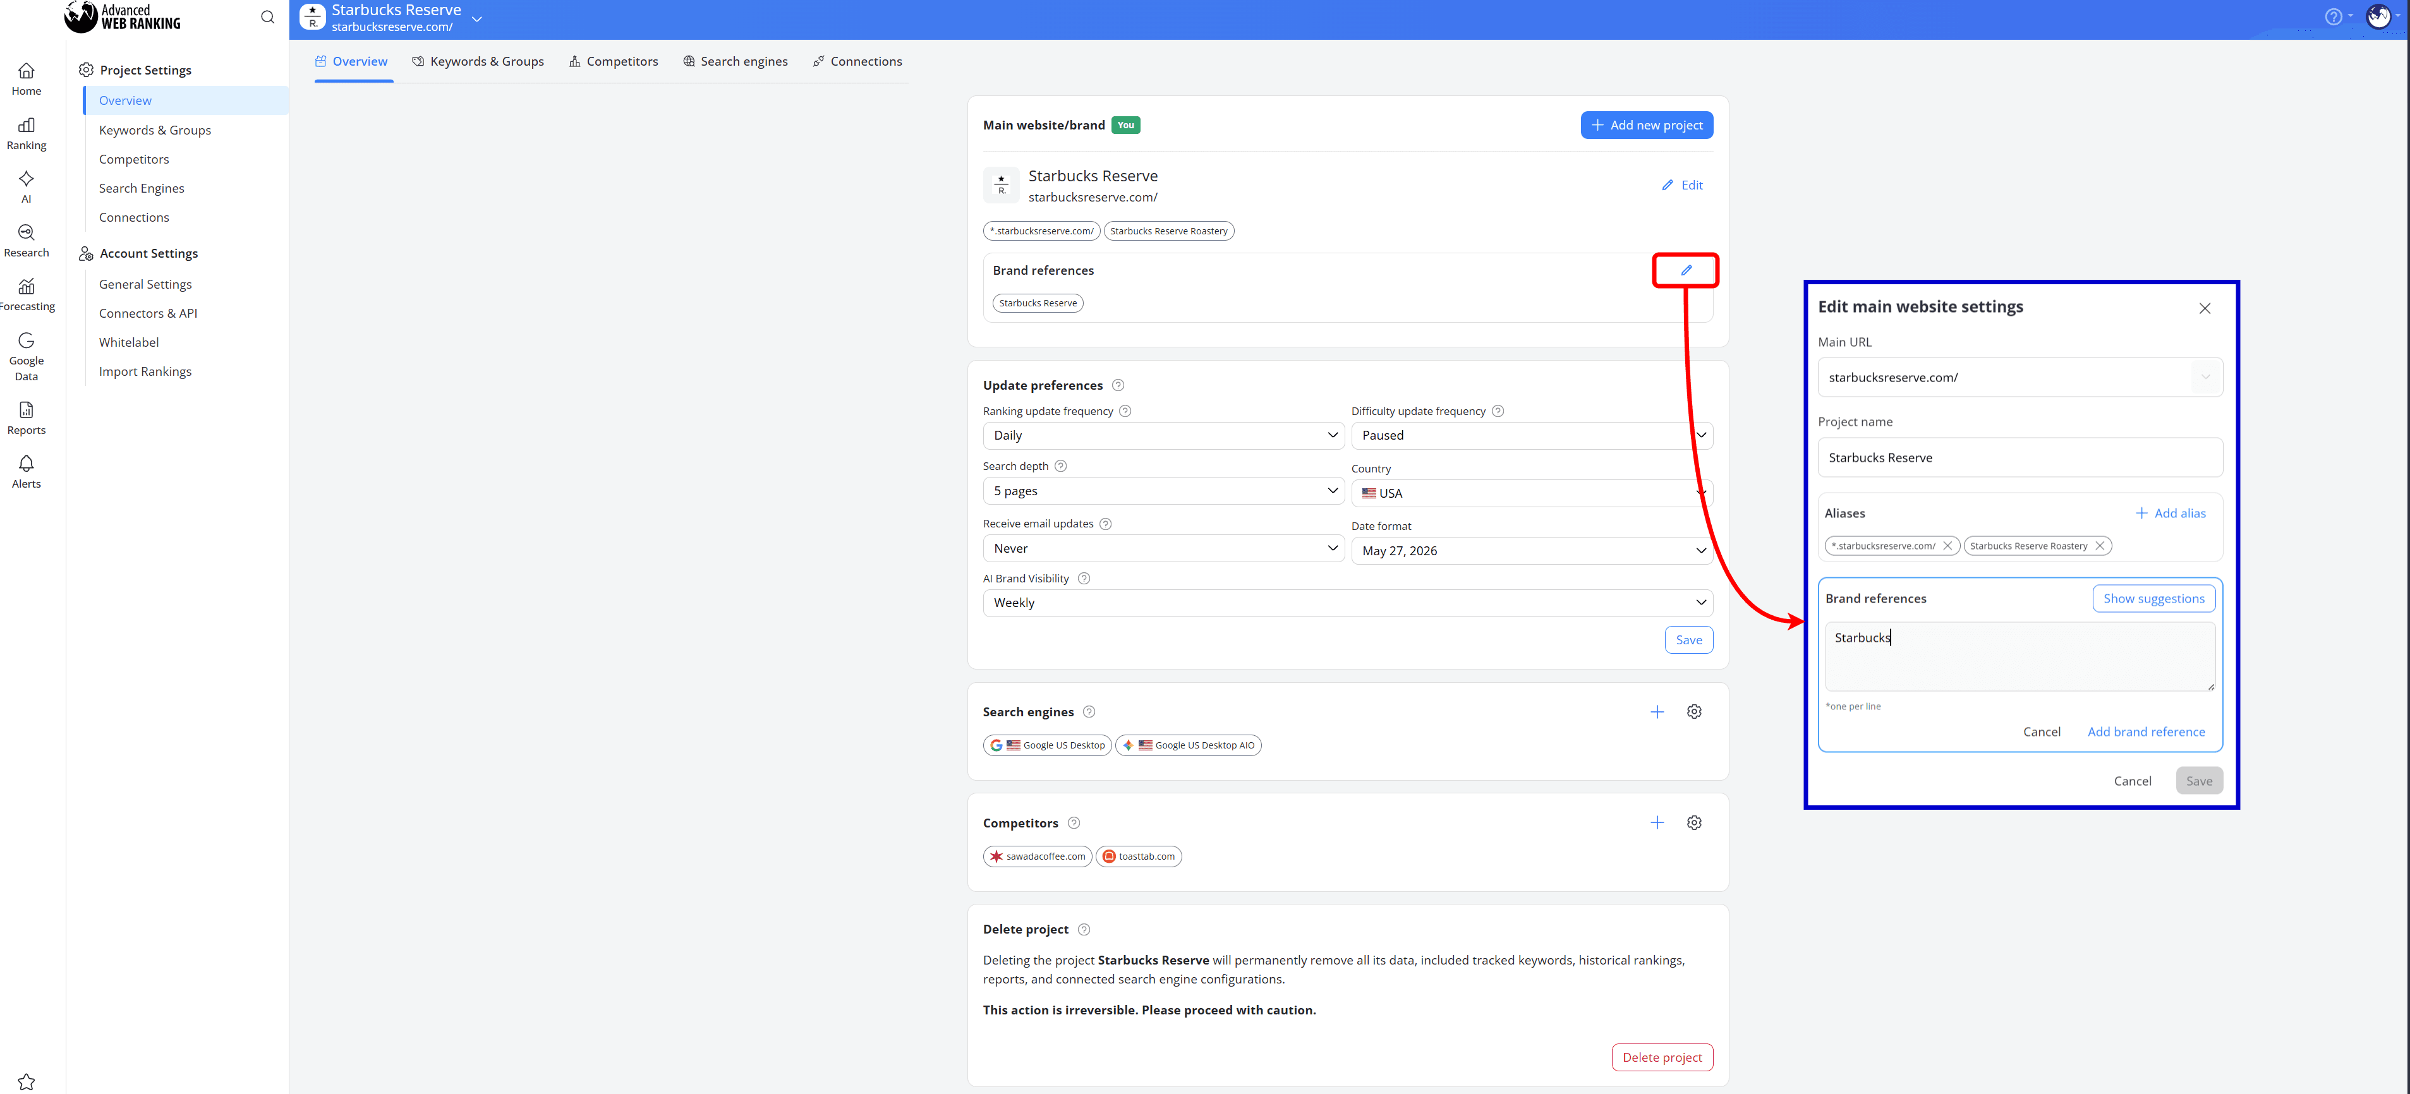Viewport: 2410px width, 1094px height.
Task: Expand the Starbucks Reserve project switcher
Action: coord(477,19)
